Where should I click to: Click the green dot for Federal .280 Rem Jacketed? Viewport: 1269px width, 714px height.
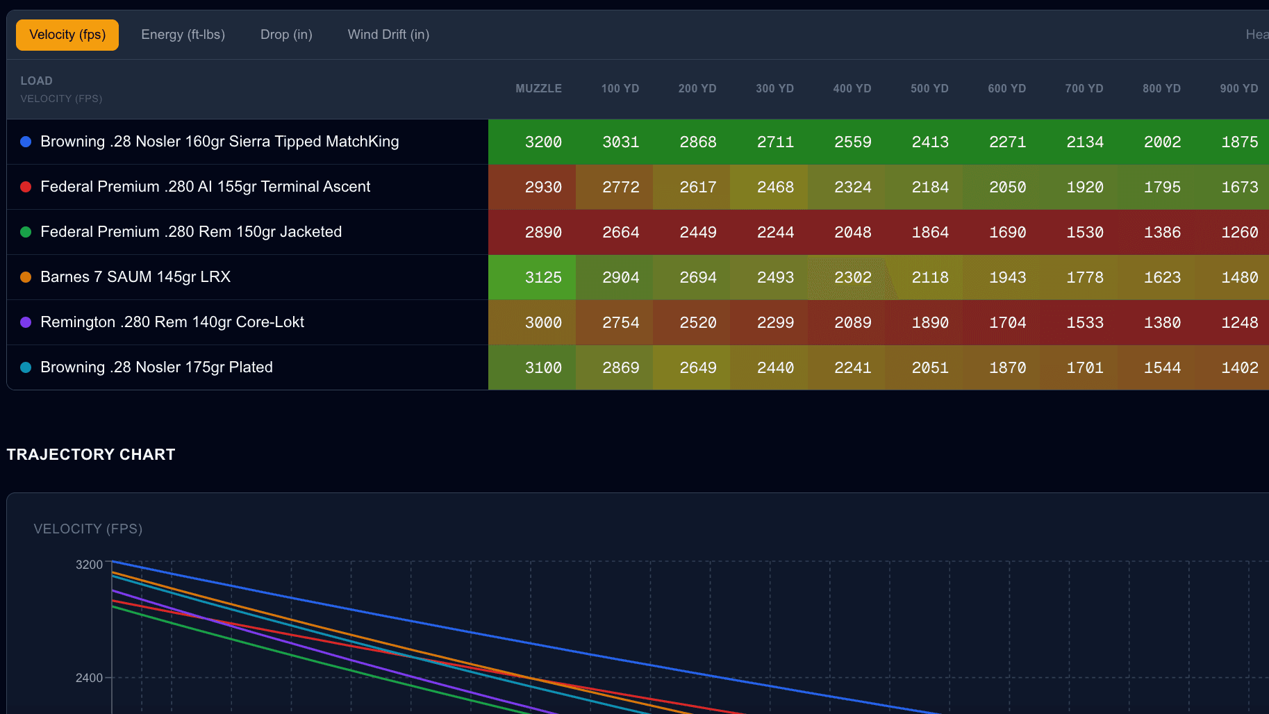[x=26, y=232]
